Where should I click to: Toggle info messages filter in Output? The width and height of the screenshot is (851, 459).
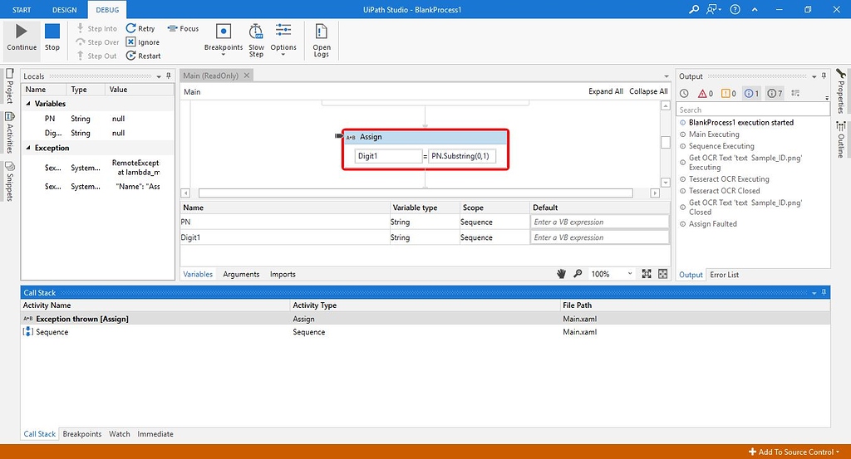pyautogui.click(x=751, y=93)
